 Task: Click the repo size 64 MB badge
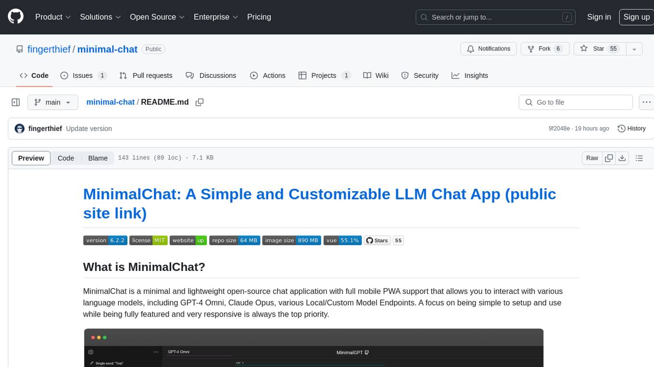[235, 240]
